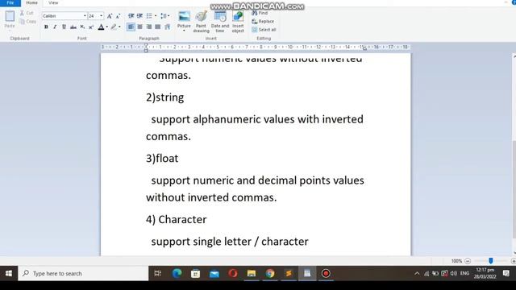Image resolution: width=516 pixels, height=290 pixels.
Task: Open Microsoft Edge from taskbar
Action: (x=177, y=273)
